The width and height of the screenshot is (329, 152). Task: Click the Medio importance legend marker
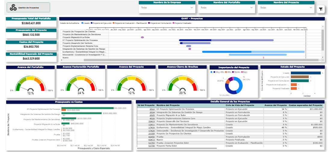tap(233, 72)
